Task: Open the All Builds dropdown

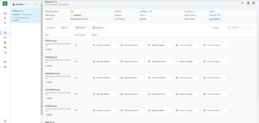Action: coord(19,5)
